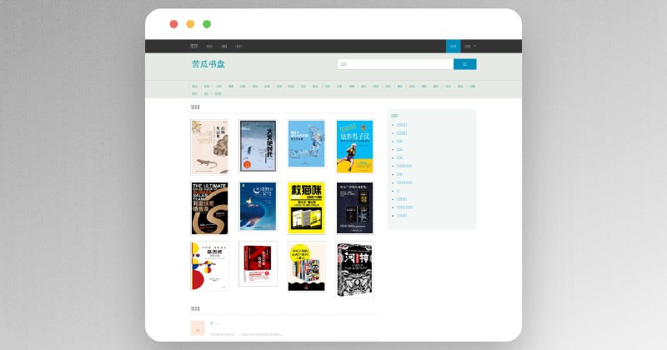Screen dimensions: 667x350
Task: Click the 苦瓜书盘 site logo
Action: [x=208, y=64]
